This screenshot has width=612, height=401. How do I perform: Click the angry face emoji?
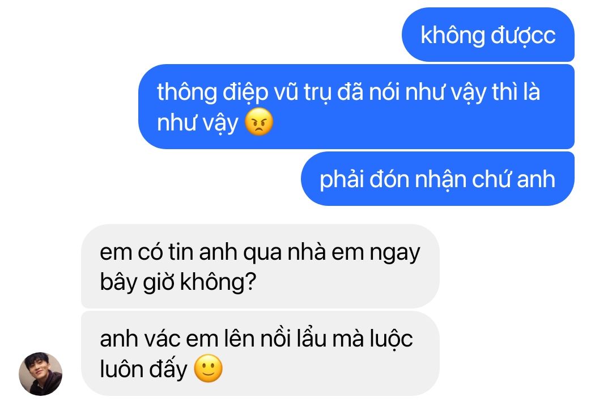click(x=259, y=122)
